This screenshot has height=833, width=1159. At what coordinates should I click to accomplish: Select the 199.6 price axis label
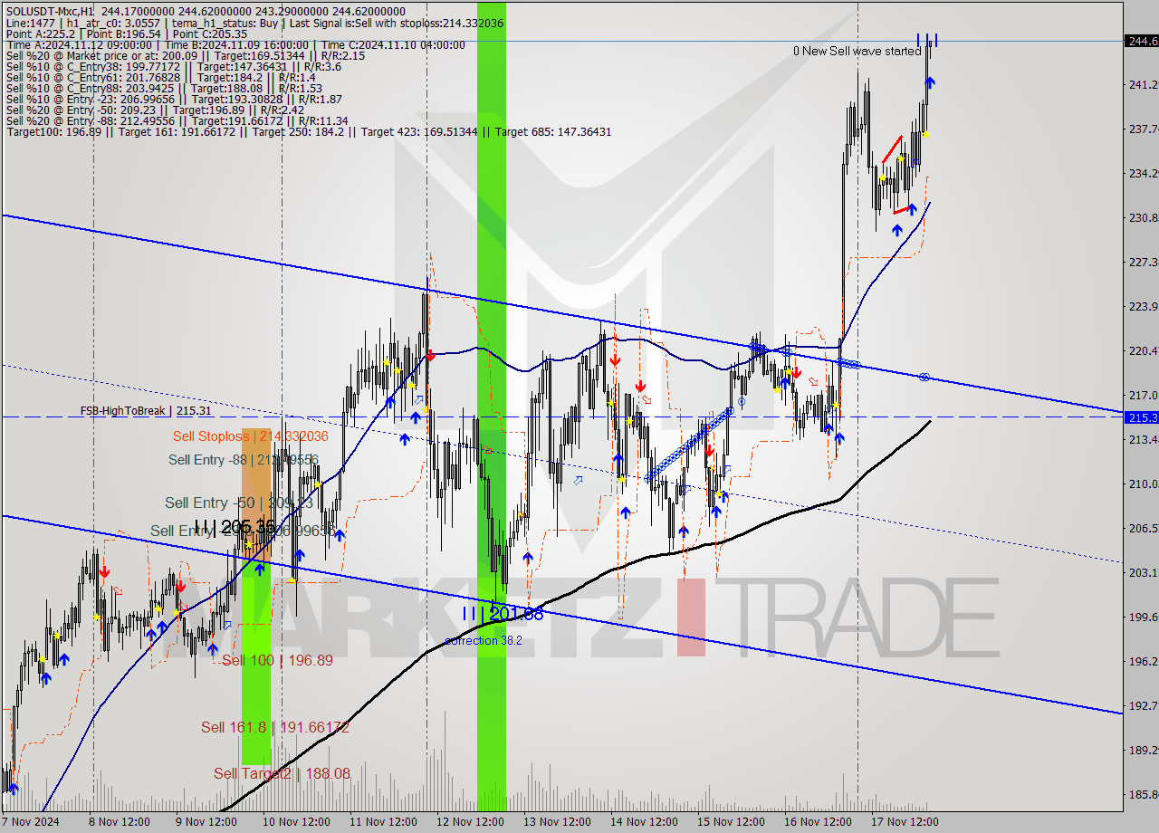tap(1143, 617)
